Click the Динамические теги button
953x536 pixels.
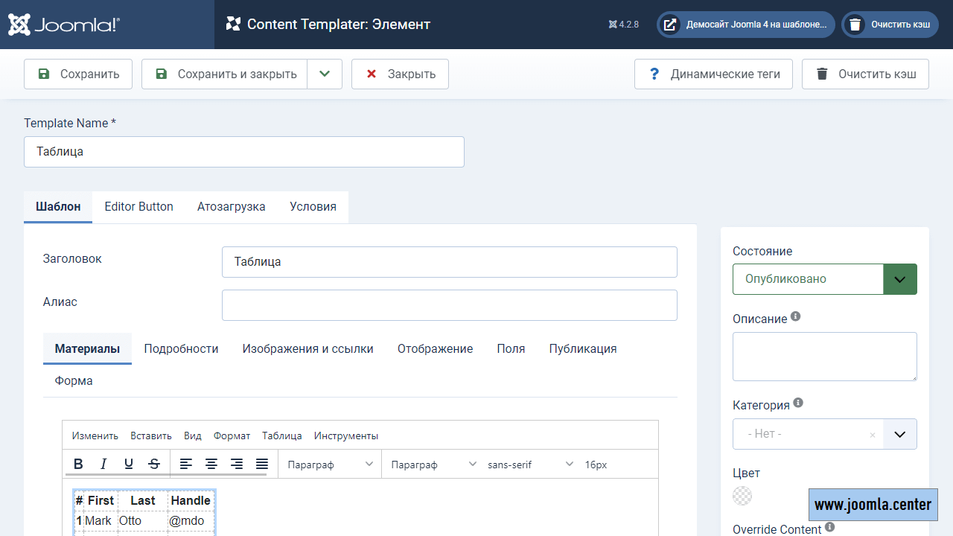713,74
